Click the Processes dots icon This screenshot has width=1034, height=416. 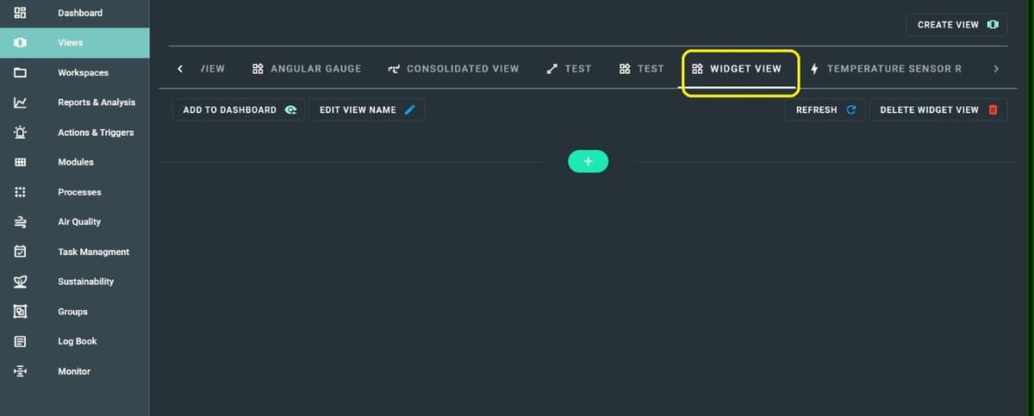[x=21, y=192]
